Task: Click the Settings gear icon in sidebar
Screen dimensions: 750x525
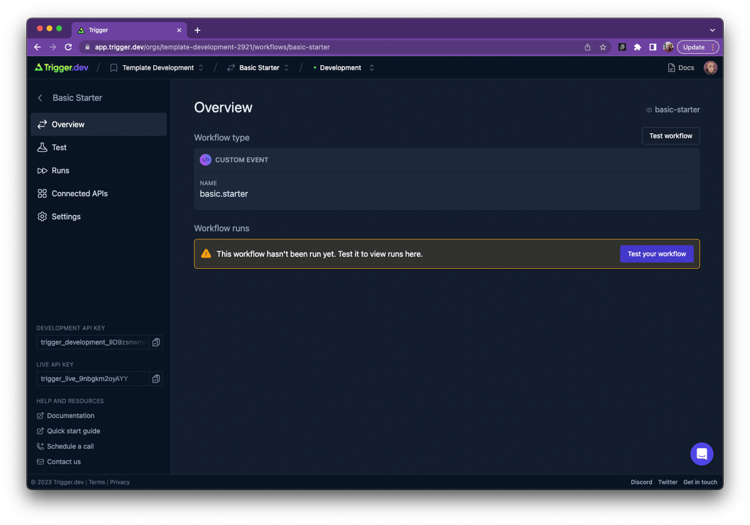Action: click(42, 217)
